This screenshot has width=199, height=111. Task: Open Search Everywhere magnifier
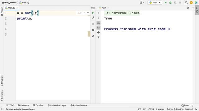[186, 2]
